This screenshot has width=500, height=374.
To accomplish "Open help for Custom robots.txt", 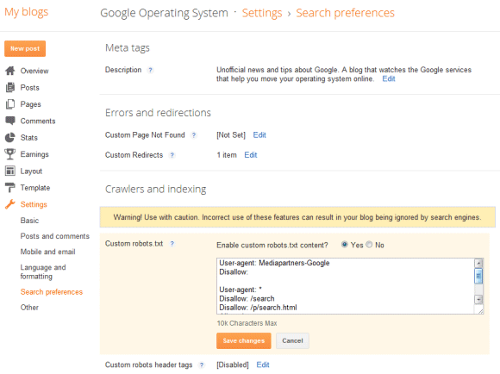I will [172, 244].
